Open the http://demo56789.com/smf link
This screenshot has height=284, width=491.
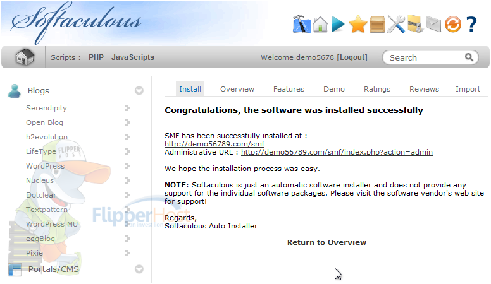coord(214,144)
